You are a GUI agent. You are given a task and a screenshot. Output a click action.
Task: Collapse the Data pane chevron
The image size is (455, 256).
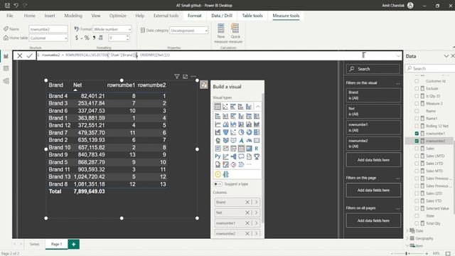[446, 56]
